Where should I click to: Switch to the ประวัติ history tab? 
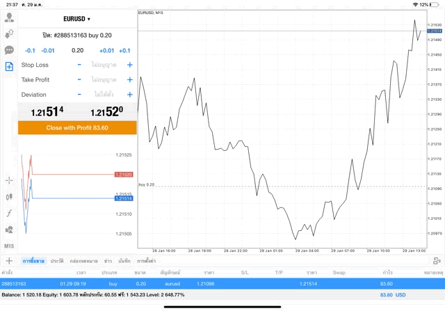57,261
